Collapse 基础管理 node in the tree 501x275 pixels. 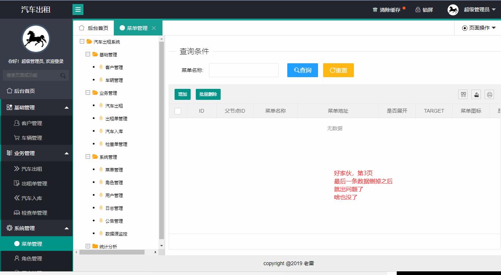pos(88,54)
